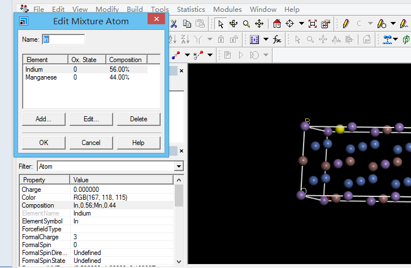Activate the Zoom magnifier tool

point(246,24)
